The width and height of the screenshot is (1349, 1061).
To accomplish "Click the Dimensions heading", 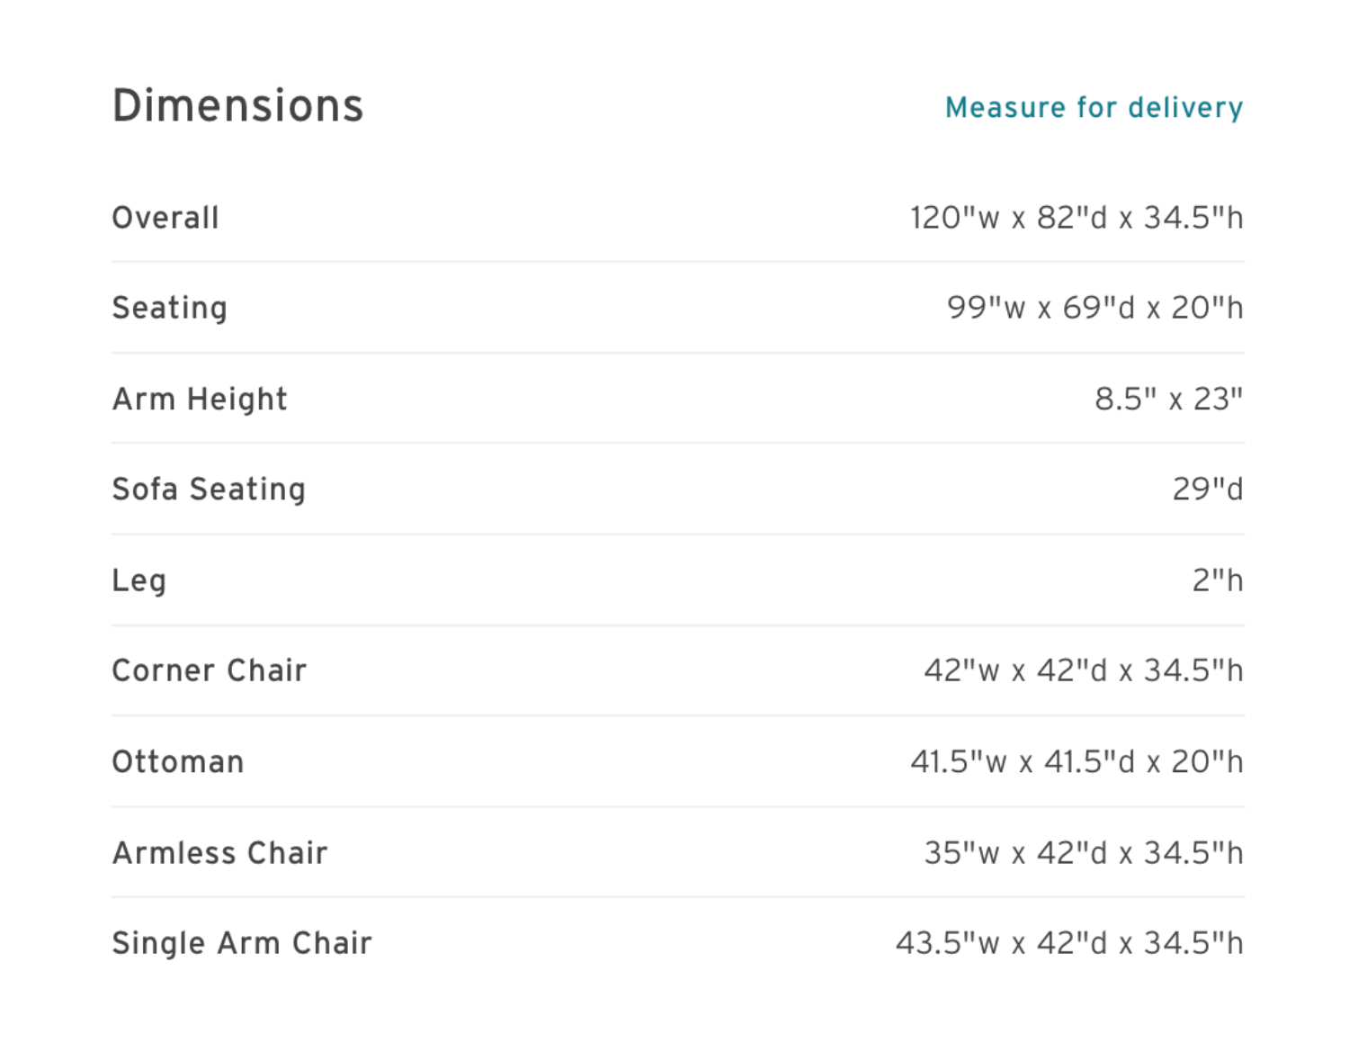I will (237, 105).
